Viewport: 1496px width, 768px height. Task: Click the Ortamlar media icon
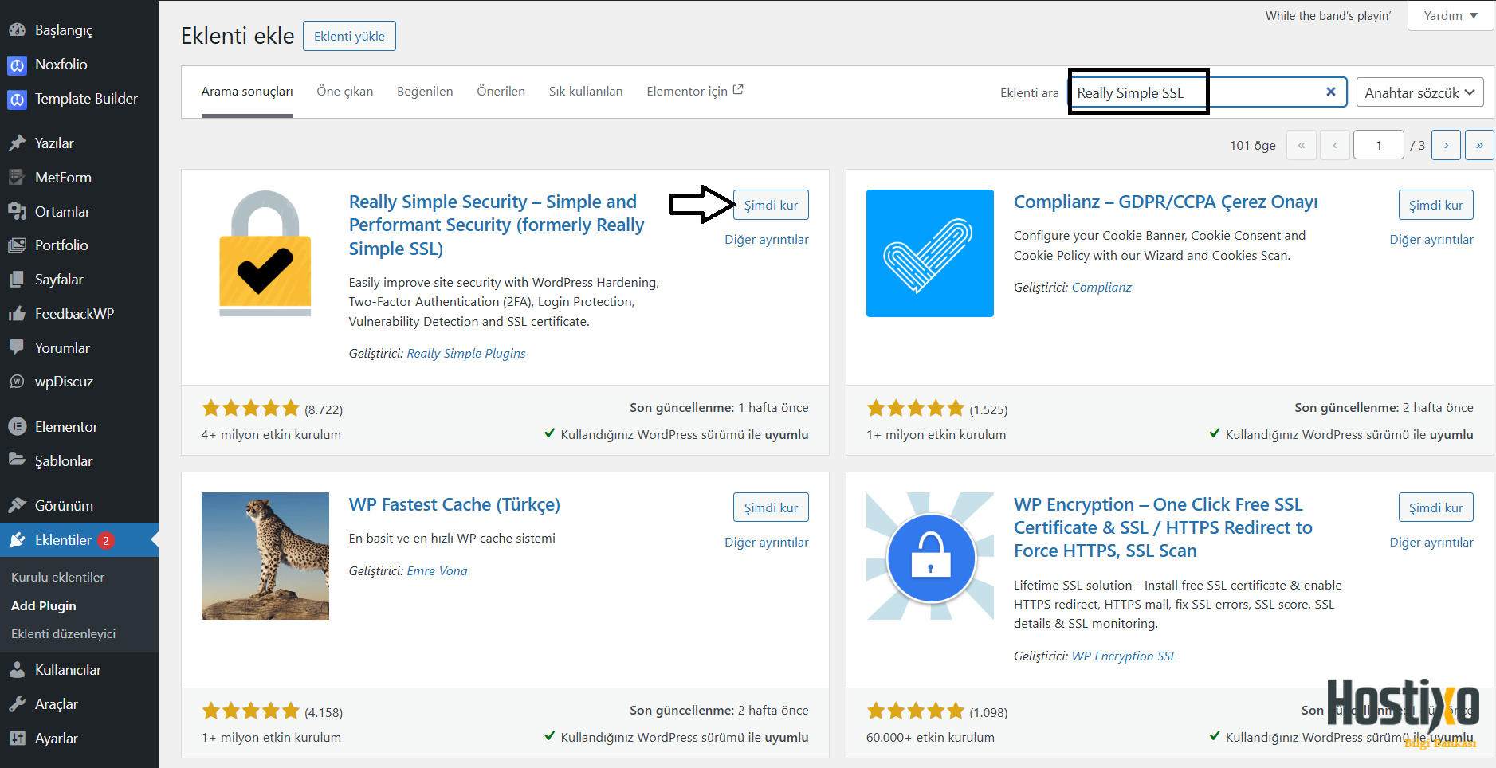point(17,212)
